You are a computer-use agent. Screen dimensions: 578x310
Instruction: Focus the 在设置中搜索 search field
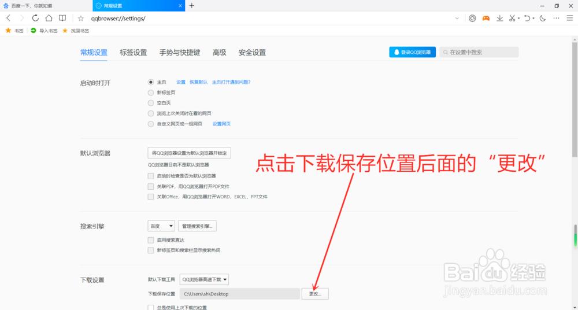[479, 52]
